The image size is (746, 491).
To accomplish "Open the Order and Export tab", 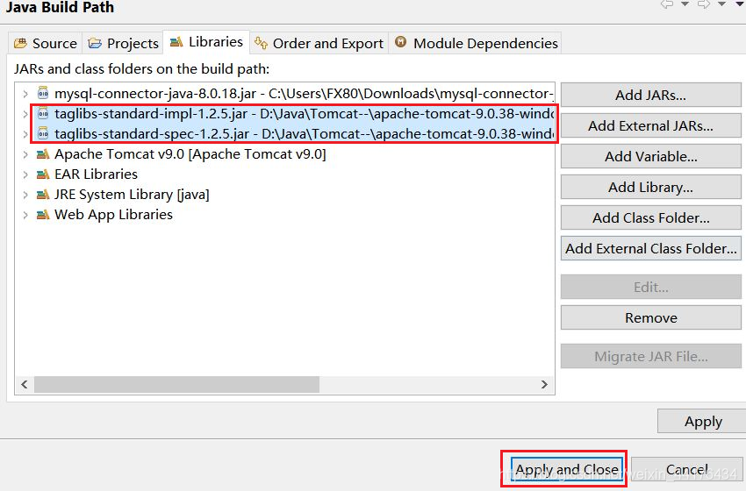I will (319, 43).
